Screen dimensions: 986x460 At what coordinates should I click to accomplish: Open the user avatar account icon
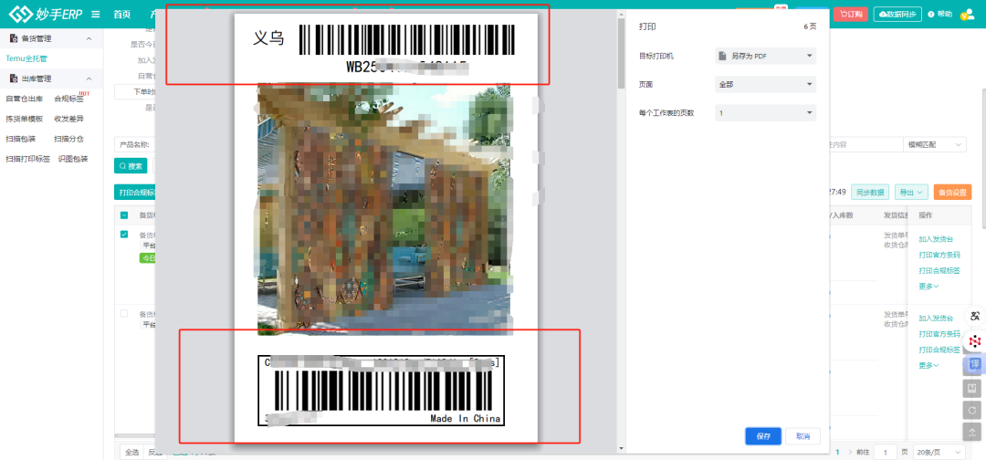[x=967, y=15]
